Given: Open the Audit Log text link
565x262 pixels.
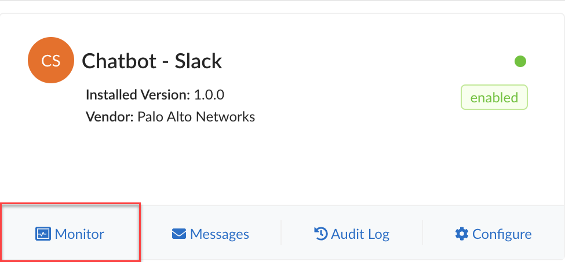Looking at the screenshot, I should 360,234.
